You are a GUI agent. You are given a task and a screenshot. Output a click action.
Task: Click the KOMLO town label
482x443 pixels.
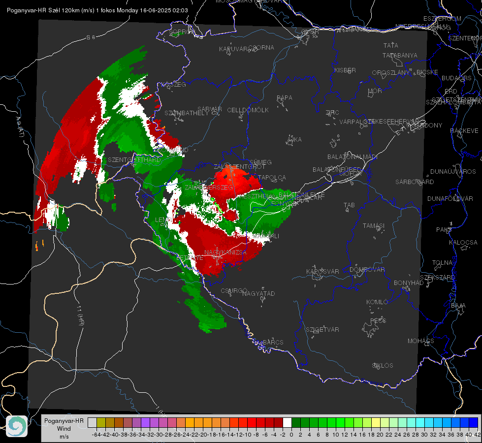[377, 302]
